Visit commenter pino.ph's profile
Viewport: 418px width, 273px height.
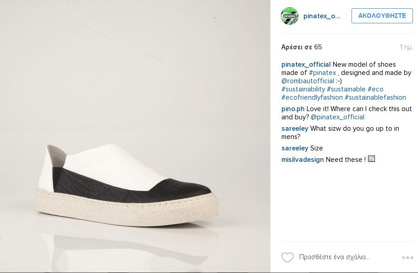[x=293, y=109]
